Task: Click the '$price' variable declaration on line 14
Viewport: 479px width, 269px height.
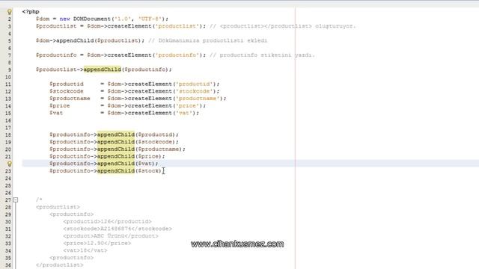Action: [60, 106]
